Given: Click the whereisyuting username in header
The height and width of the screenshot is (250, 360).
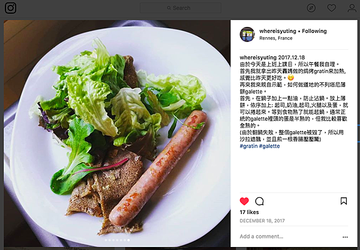Looking at the screenshot, I should click(278, 31).
